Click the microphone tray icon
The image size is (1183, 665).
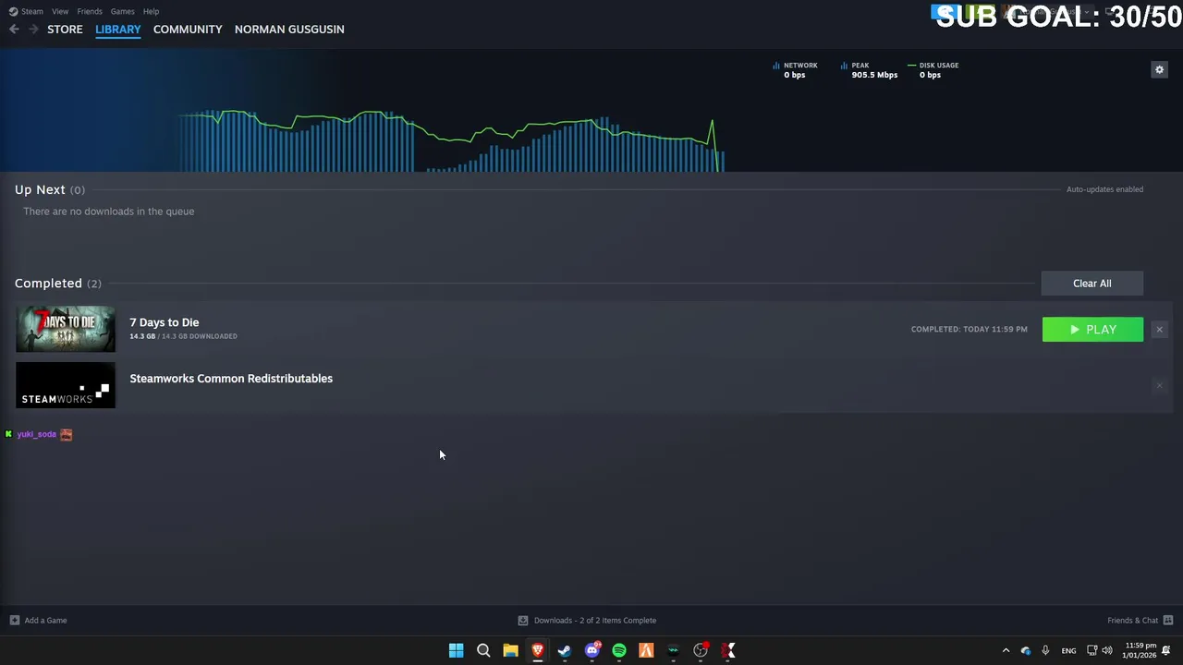[1045, 650]
